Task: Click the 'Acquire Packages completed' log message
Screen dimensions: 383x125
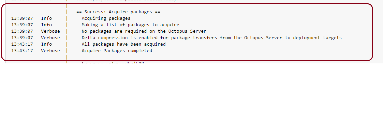Action: (x=117, y=50)
